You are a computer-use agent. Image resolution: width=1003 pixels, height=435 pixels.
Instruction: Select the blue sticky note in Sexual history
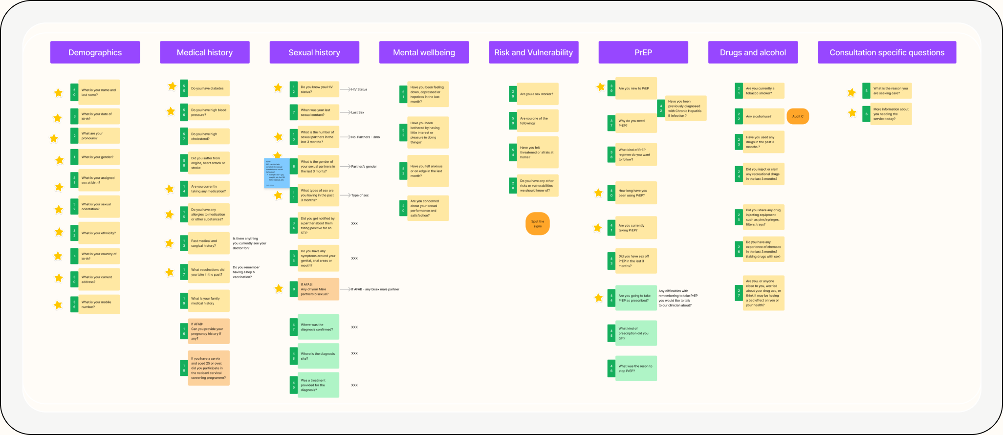(277, 173)
